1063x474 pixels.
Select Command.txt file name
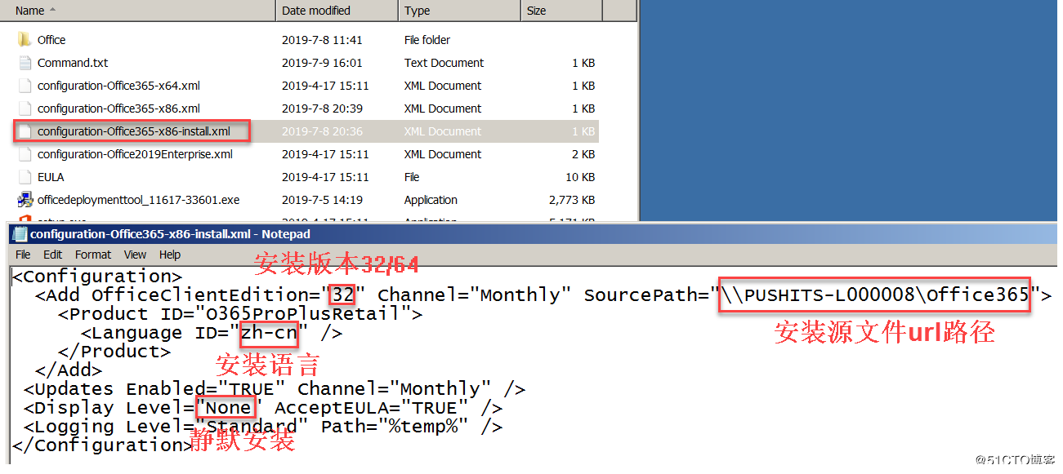(73, 63)
